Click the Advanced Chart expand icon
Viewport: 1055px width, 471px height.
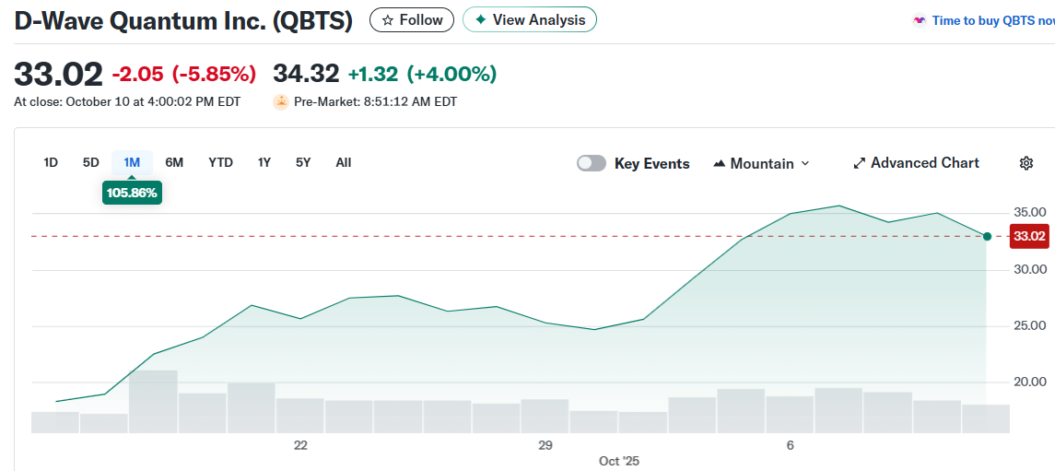coord(859,163)
